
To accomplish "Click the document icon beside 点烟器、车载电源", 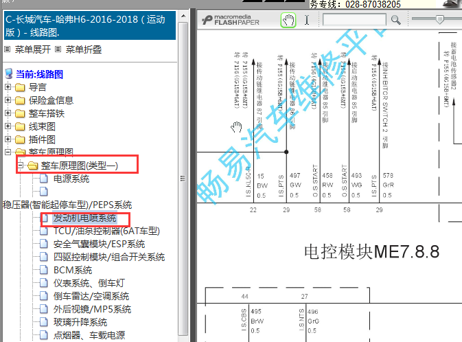I will pyautogui.click(x=44, y=334).
